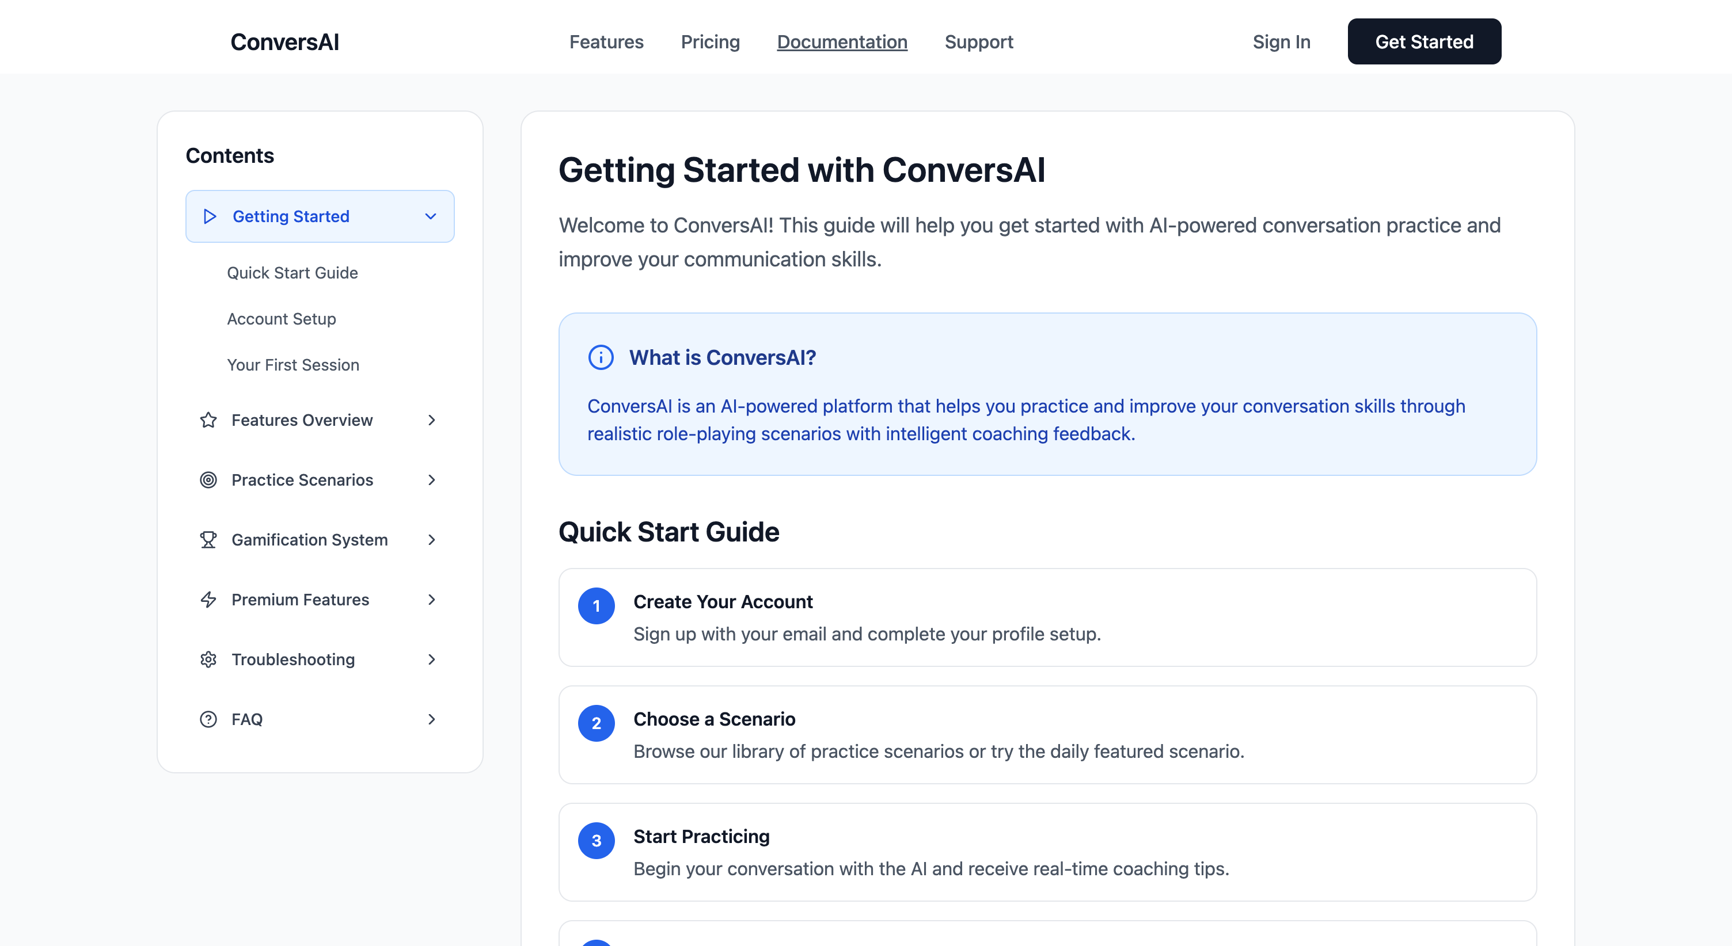Screen dimensions: 1732x946
Task: Click 'Welcome to ConversAI!' intro paragraph
Action: [x=1030, y=242]
